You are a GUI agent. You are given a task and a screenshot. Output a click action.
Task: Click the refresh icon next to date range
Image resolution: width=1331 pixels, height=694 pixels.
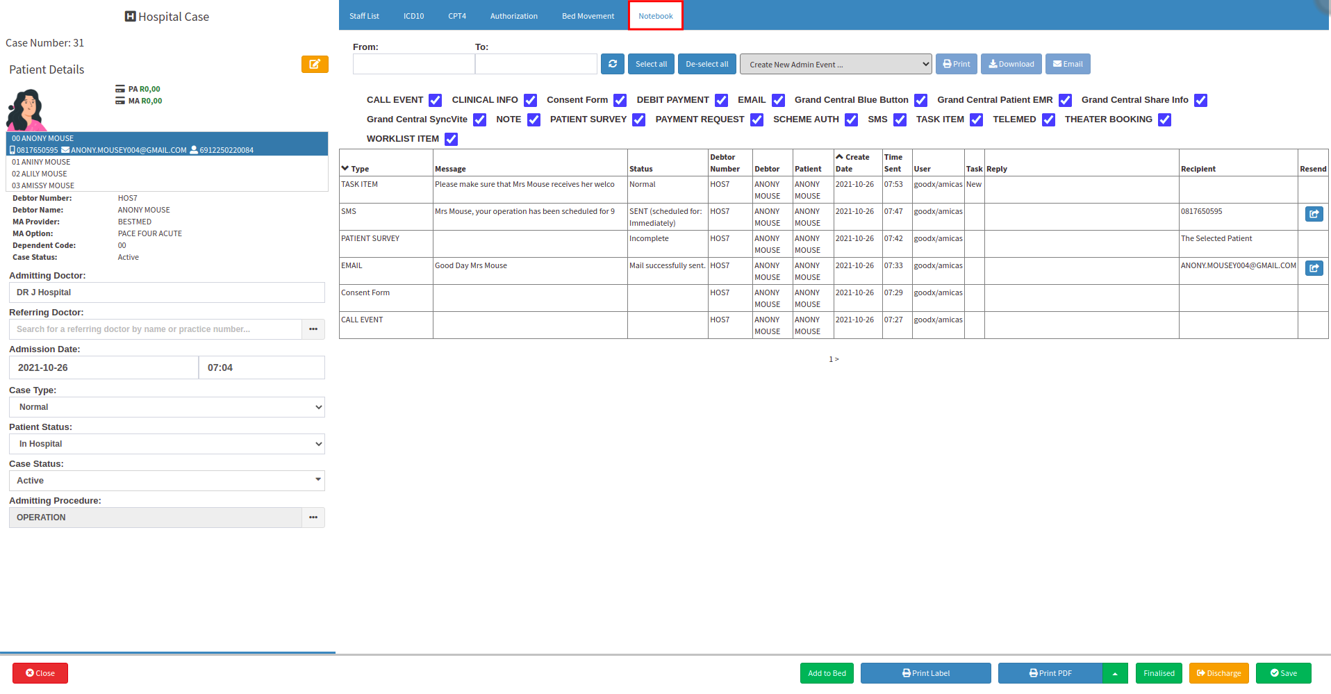tap(613, 64)
